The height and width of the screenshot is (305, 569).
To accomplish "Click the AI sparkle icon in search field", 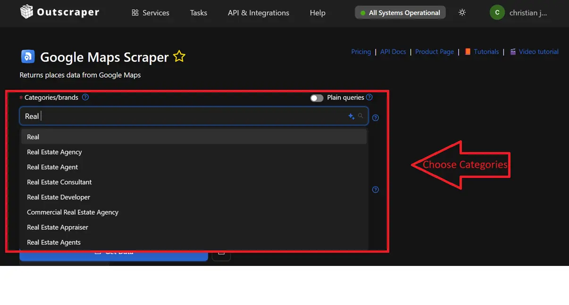I will click(351, 116).
